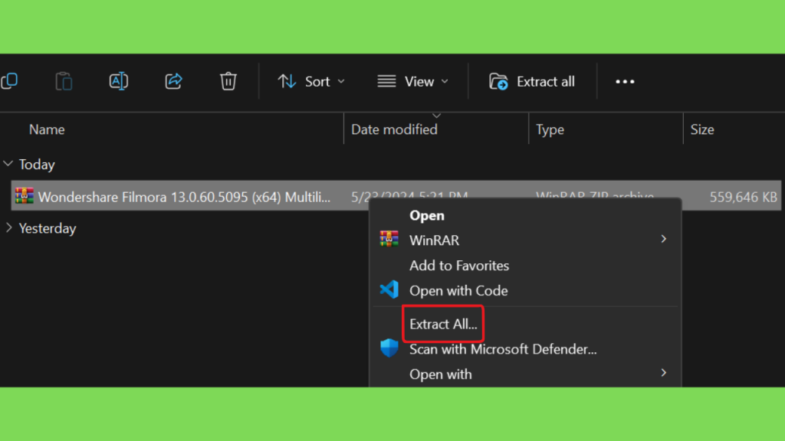785x441 pixels.
Task: Click the Delete trash can icon
Action: tap(228, 81)
